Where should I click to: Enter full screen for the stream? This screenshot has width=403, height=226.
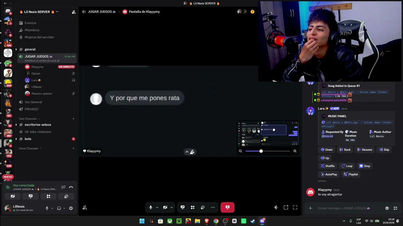[295, 207]
